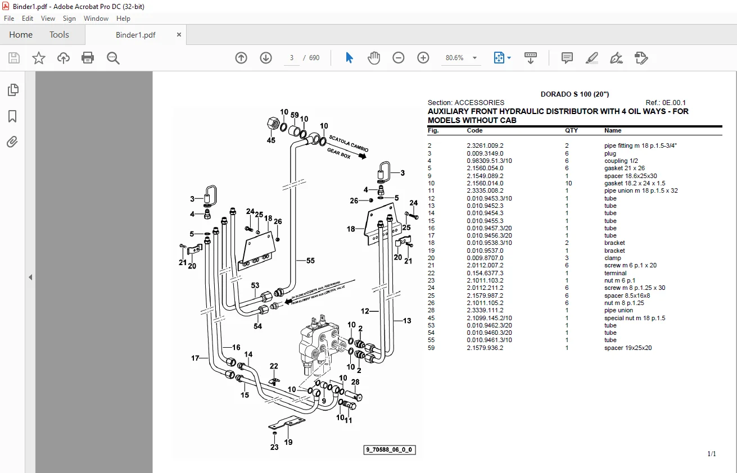
Task: Click the part code 0.009.3149.0
Action: [x=485, y=153]
